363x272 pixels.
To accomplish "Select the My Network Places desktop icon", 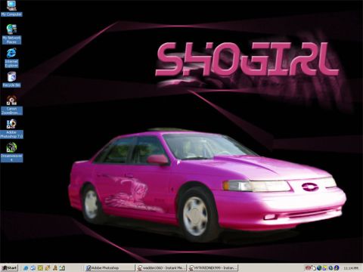I will pos(11,34).
